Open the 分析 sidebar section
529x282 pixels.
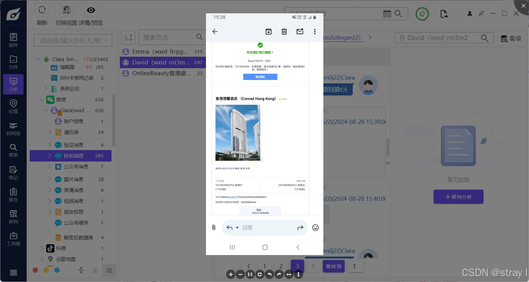coord(13,84)
